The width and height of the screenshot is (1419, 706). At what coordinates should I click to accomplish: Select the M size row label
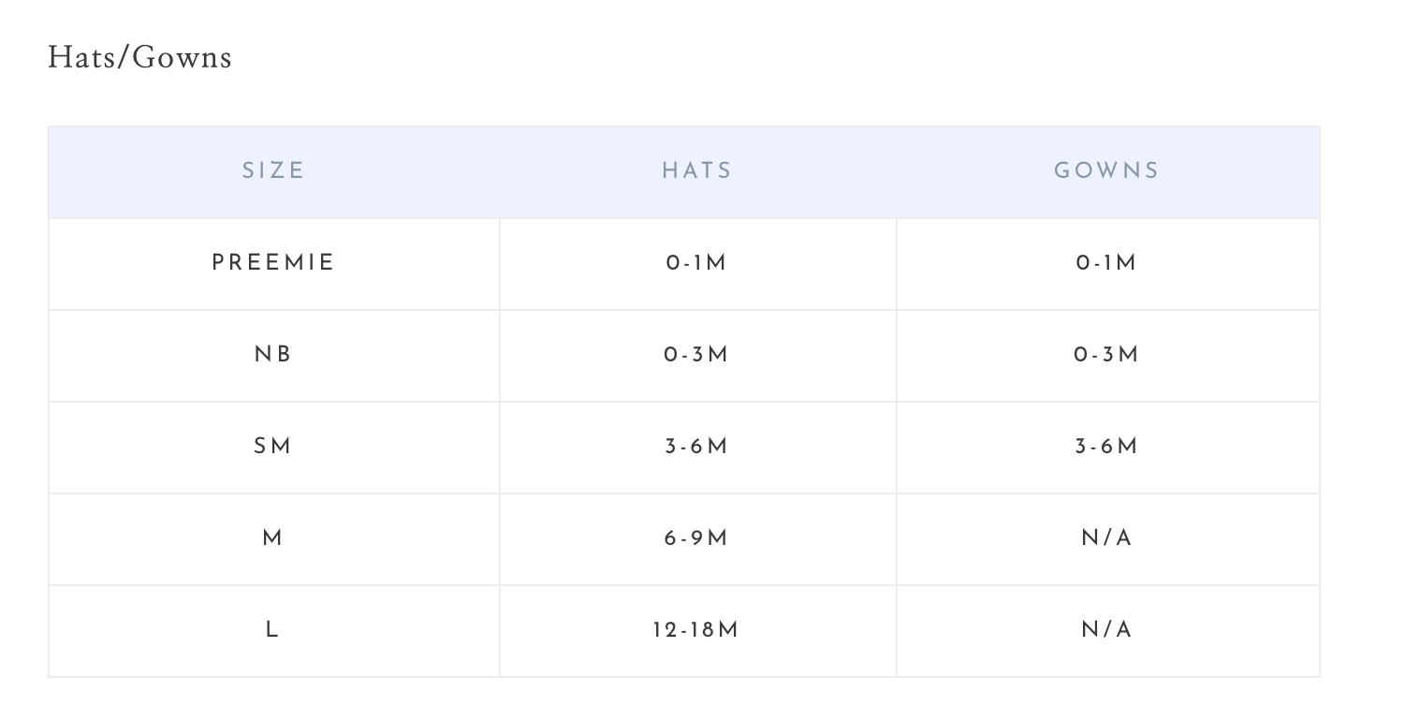(273, 538)
